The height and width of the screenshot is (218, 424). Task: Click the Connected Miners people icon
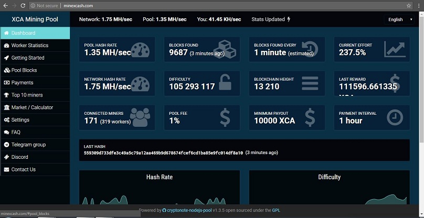(x=140, y=117)
